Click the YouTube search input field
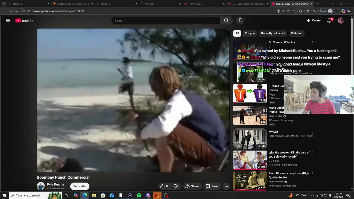354x199 pixels. coord(166,20)
